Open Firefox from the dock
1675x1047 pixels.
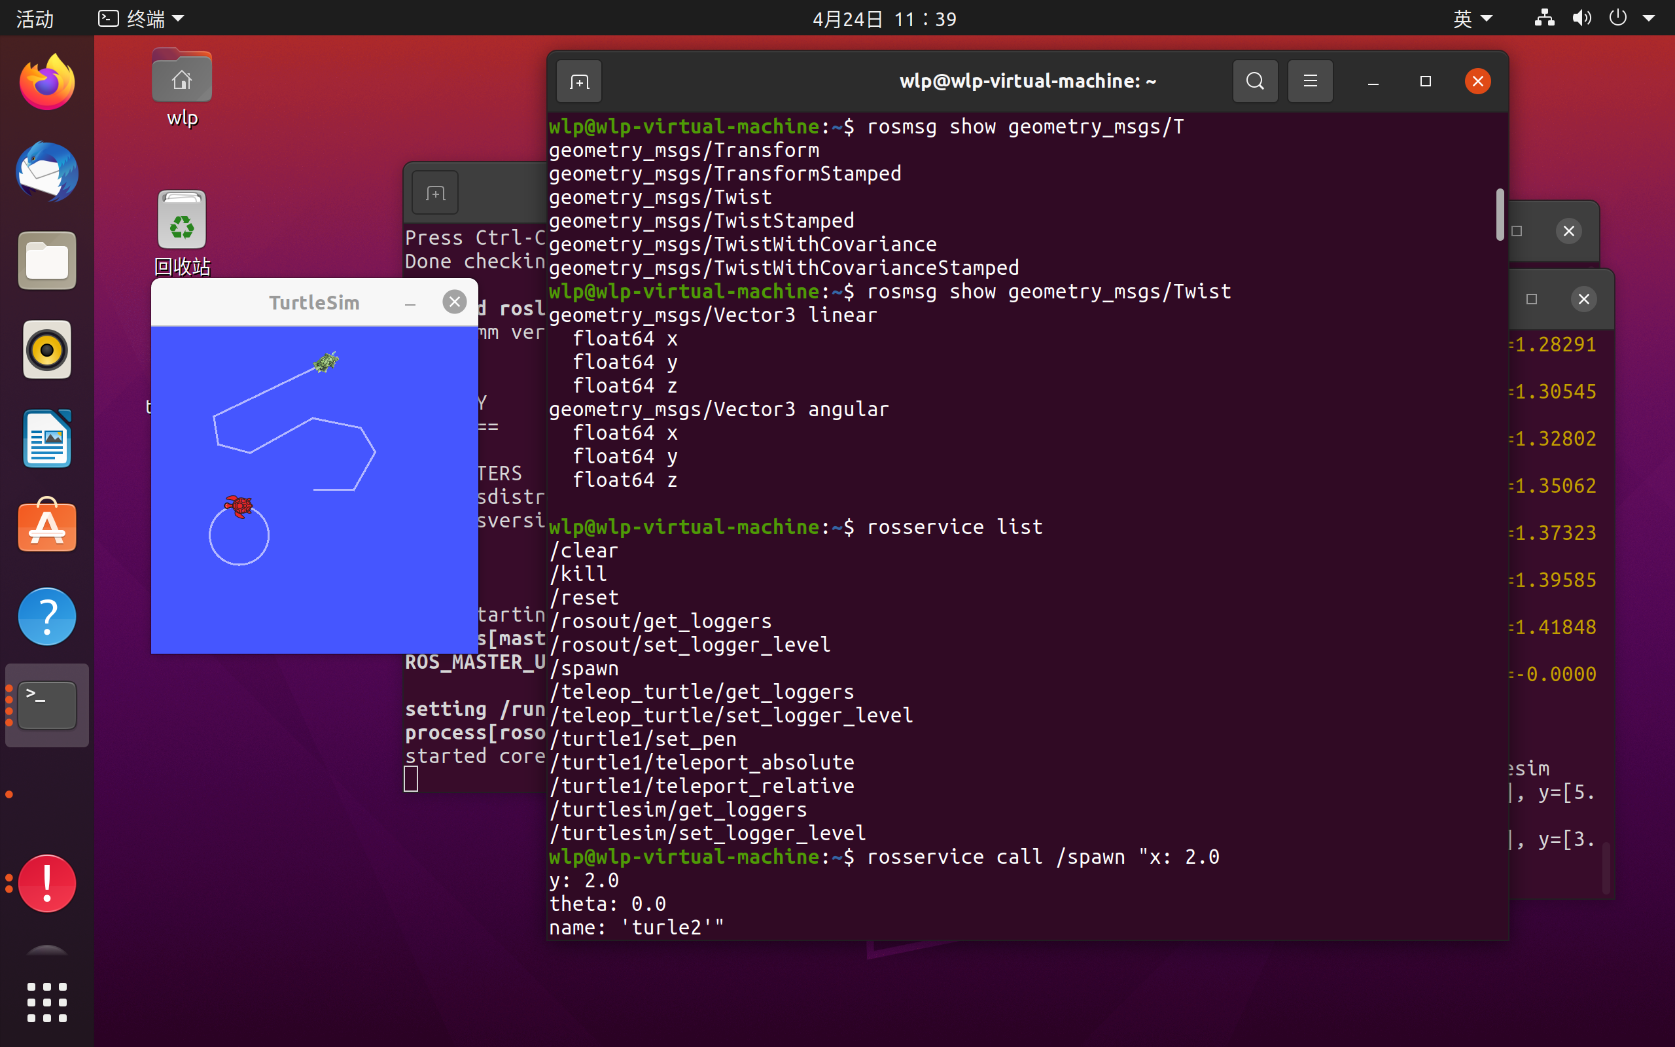click(46, 83)
